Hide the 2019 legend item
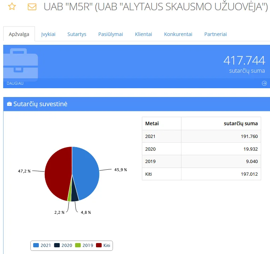 [84, 245]
